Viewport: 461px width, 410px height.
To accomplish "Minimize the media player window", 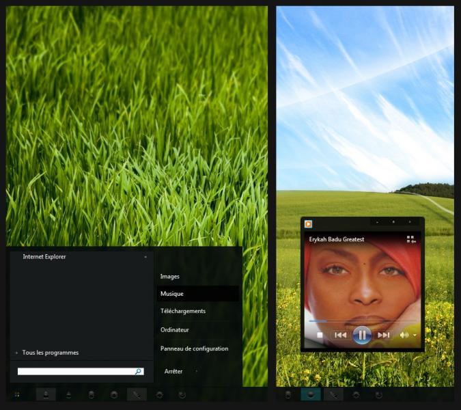I will (x=378, y=222).
